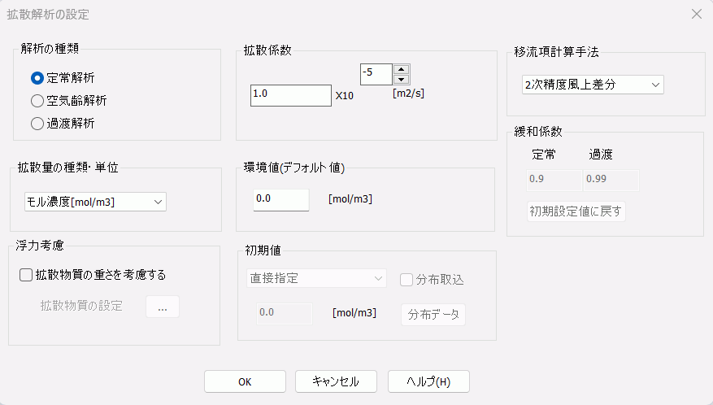713x405 pixels.
Task: Choose the 過渡解析 analysis type
Action: (37, 124)
